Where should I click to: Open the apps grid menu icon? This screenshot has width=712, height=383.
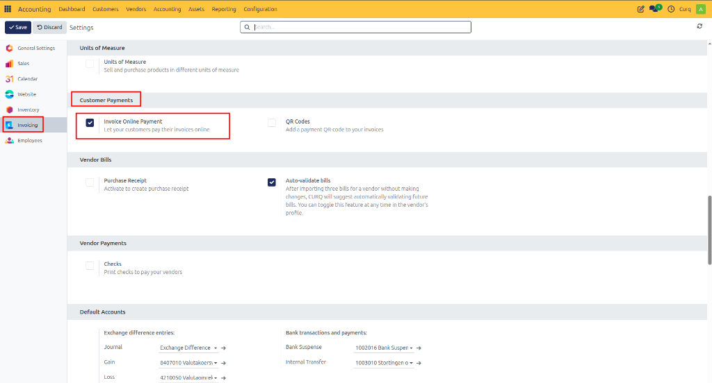8,9
